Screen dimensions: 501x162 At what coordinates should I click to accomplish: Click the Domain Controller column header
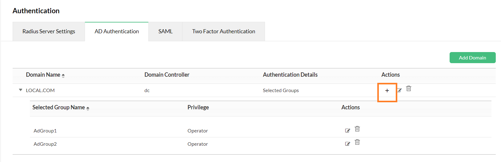(167, 75)
